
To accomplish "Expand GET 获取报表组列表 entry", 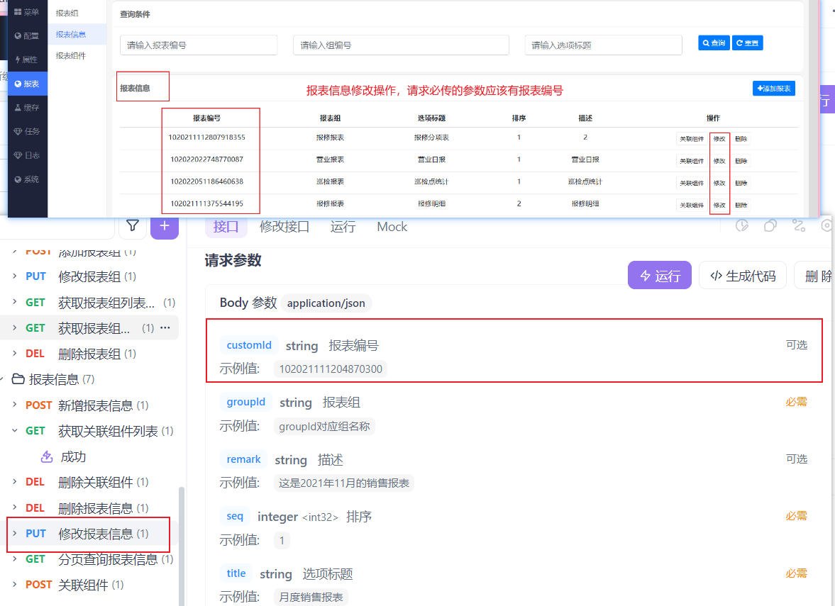I will (x=14, y=302).
